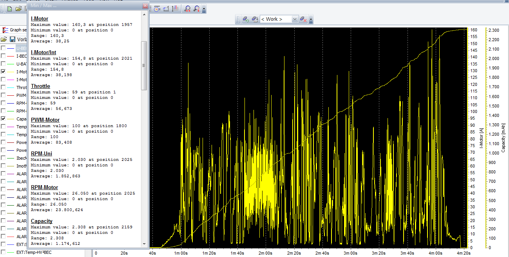Enable the I-BEC graph checkbox
This screenshot has height=257, width=509.
tap(4, 56)
